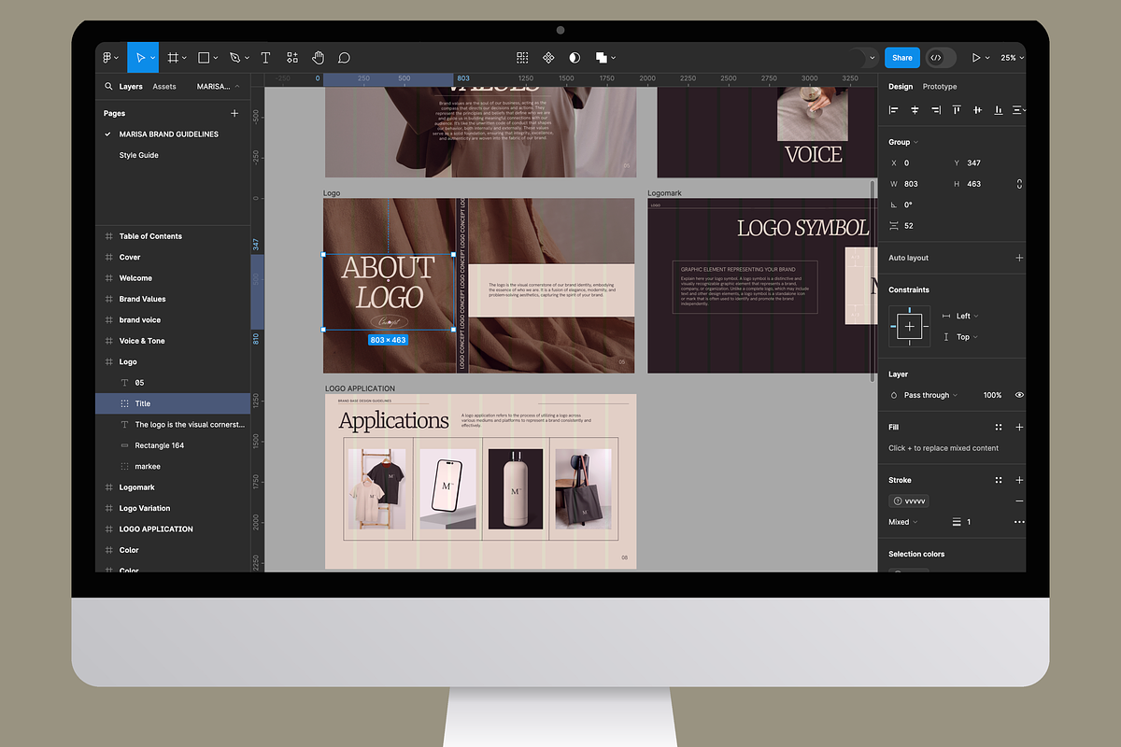
Task: Click the Applications frame on canvas
Action: click(x=480, y=481)
